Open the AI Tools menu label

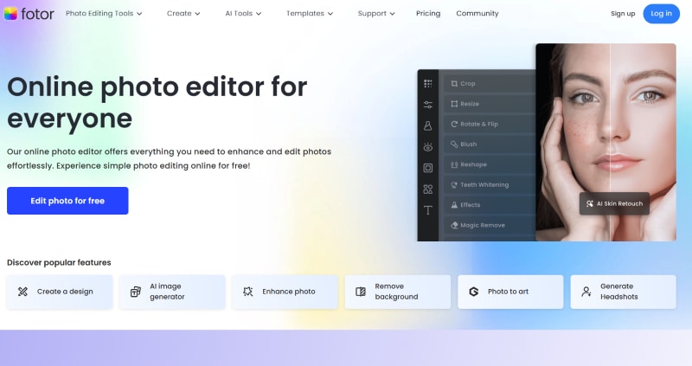point(239,13)
